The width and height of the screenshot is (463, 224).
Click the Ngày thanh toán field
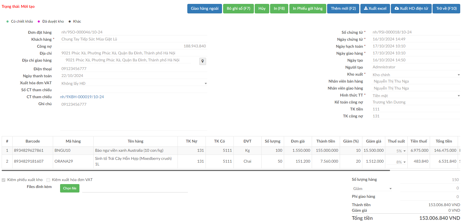[134, 76]
